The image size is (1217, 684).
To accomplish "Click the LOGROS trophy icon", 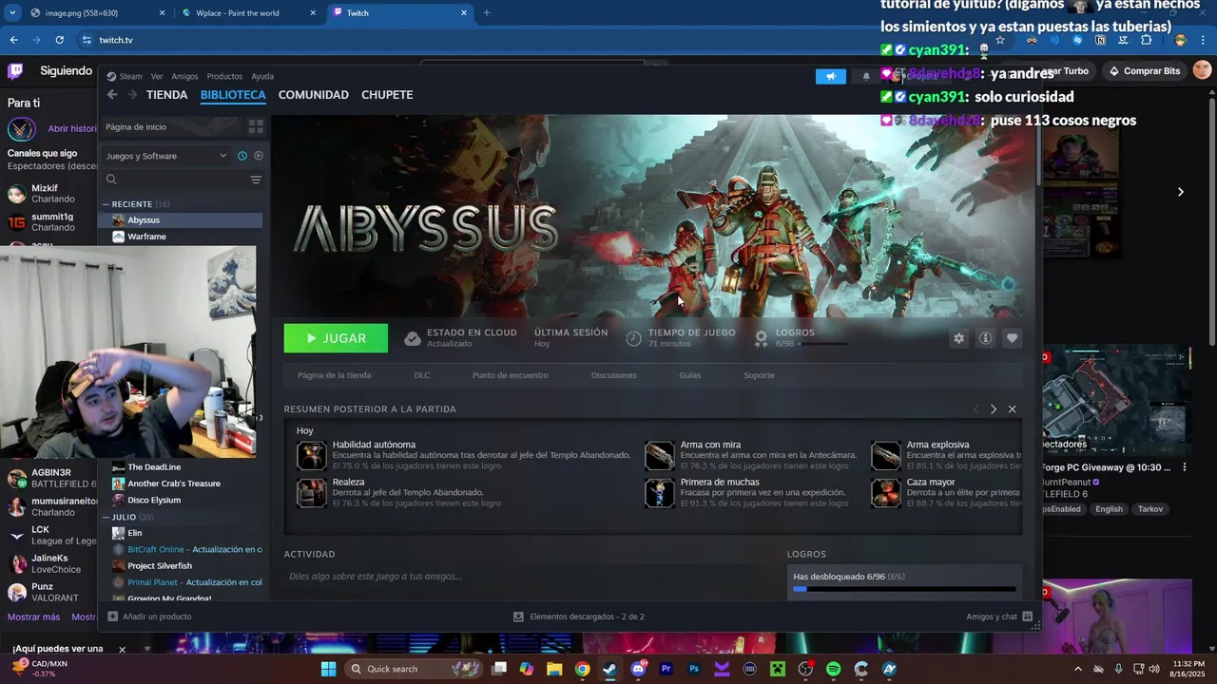I will [761, 338].
